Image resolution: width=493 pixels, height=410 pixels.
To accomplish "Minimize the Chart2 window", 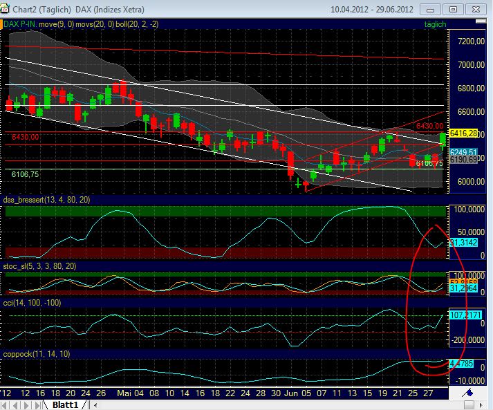I will click(x=431, y=10).
